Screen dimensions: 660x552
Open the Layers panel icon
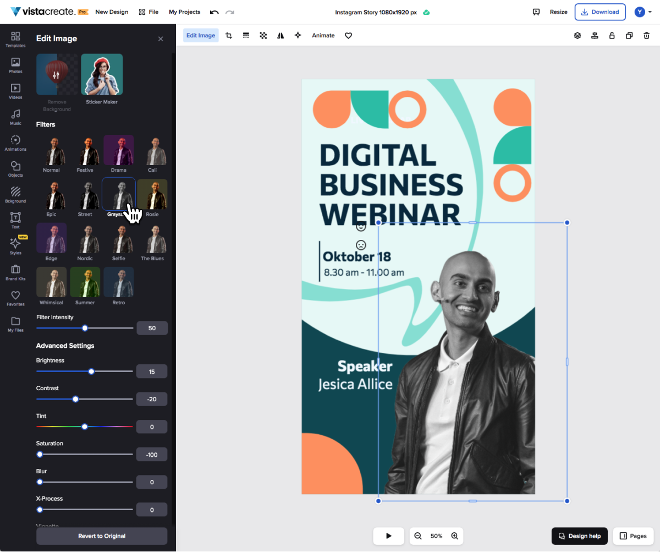(577, 35)
